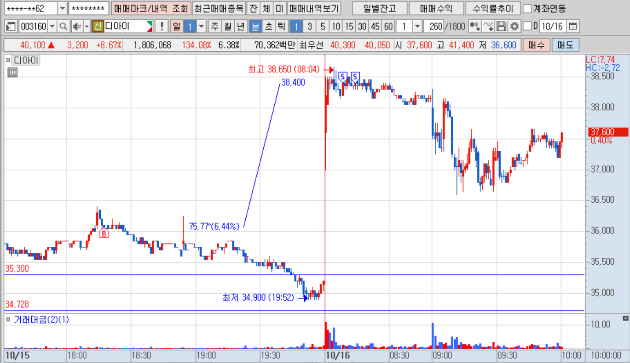Switch chart to 분 minute mode
Viewport: 630px width, 363px height.
(254, 26)
